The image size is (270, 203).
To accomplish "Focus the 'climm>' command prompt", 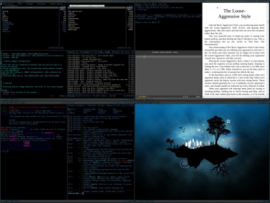I will [x=4, y=151].
